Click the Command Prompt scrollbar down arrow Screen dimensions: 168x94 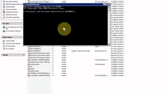pyautogui.click(x=109, y=44)
